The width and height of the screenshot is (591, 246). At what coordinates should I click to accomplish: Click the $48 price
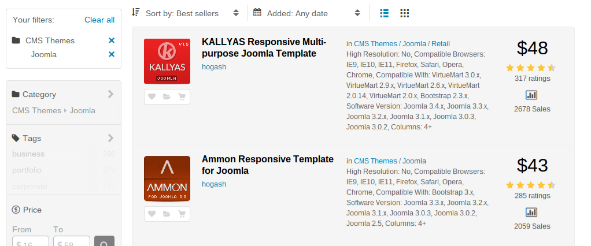pos(532,48)
